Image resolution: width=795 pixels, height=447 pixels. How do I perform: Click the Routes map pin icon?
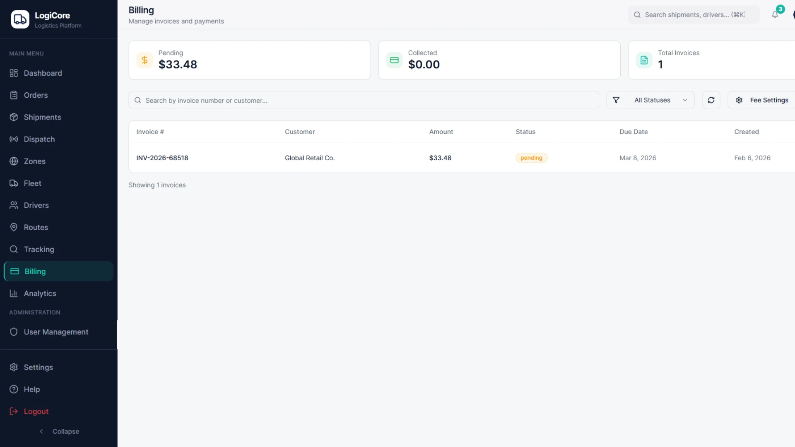coord(14,227)
